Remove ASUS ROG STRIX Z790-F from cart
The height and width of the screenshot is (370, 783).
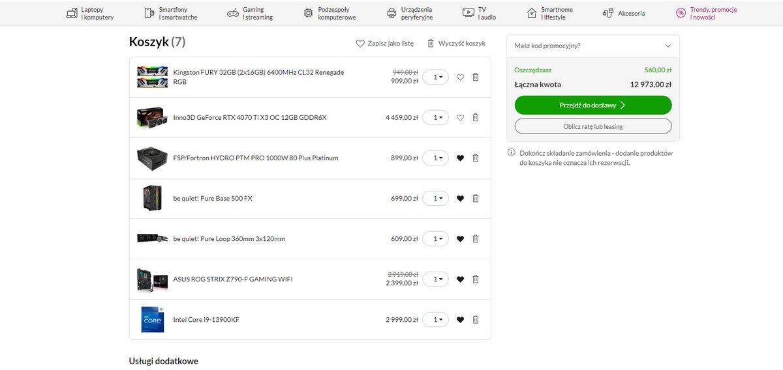tap(475, 279)
